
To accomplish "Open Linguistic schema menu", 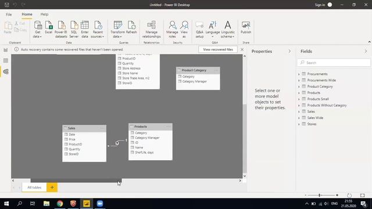I will pyautogui.click(x=227, y=30).
